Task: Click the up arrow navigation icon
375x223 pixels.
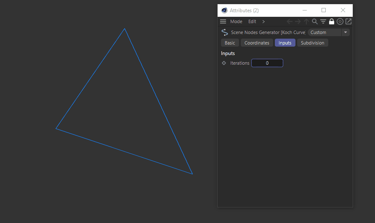Action: click(x=306, y=21)
